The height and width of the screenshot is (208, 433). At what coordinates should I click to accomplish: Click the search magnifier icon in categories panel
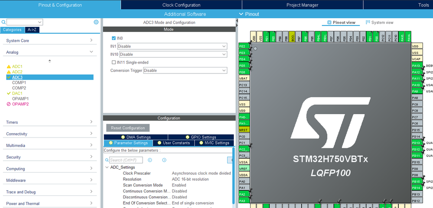click(3, 22)
